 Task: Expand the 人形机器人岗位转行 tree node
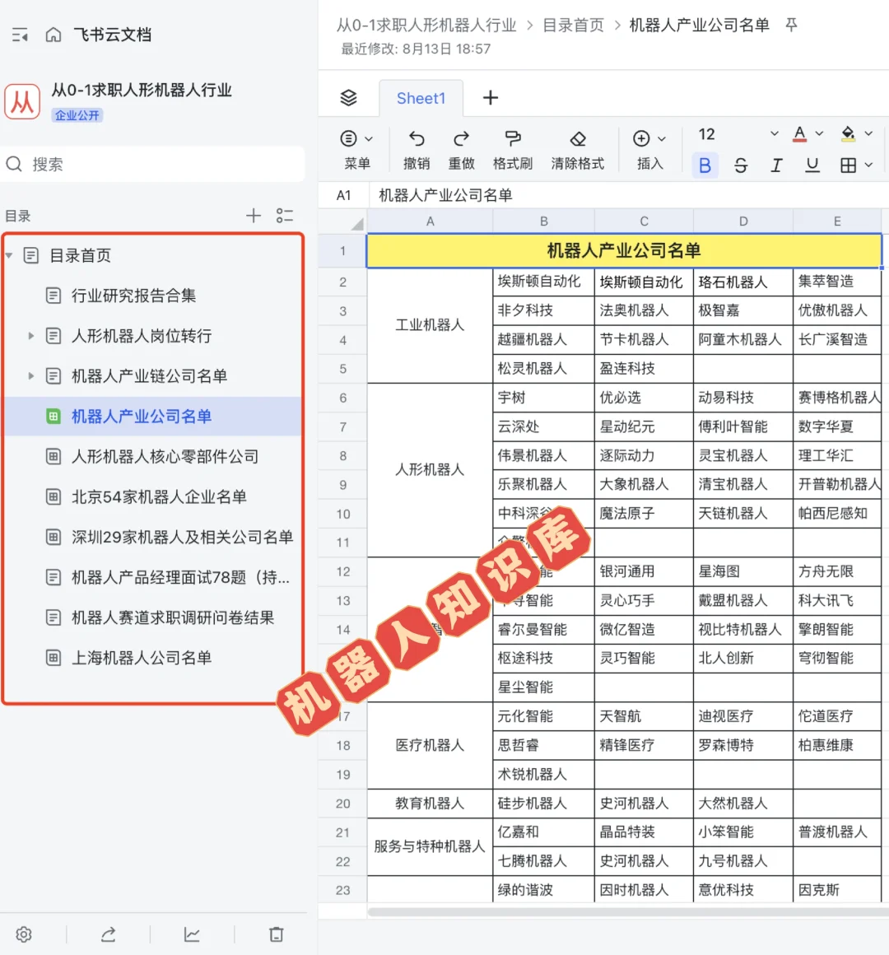[31, 336]
